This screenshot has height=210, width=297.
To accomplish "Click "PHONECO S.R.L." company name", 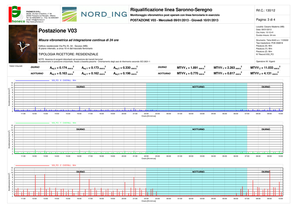I will [x=34, y=12].
